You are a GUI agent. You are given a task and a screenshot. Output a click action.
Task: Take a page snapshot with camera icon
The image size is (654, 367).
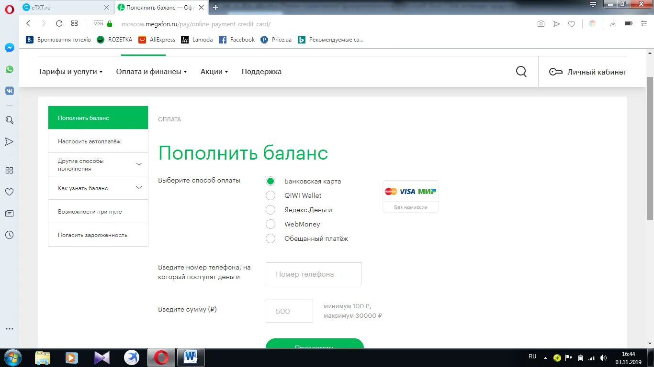click(541, 24)
